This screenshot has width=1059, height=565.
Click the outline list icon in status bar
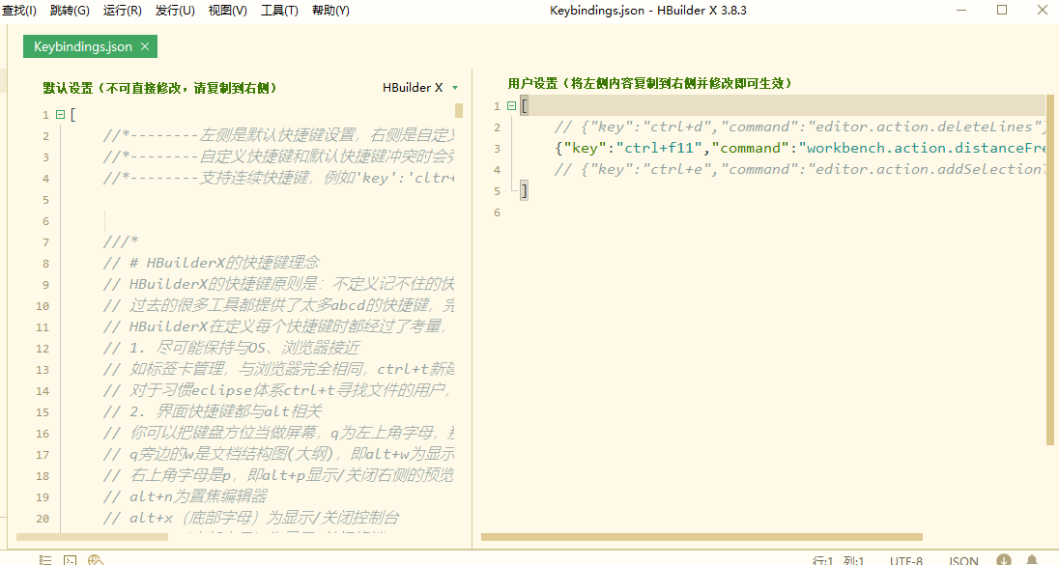pos(45,559)
